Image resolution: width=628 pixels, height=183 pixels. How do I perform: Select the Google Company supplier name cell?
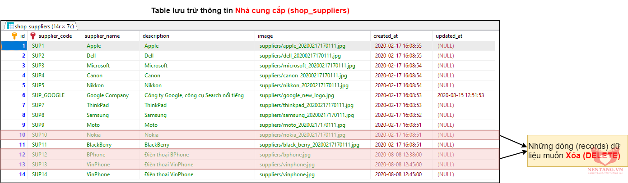(107, 95)
